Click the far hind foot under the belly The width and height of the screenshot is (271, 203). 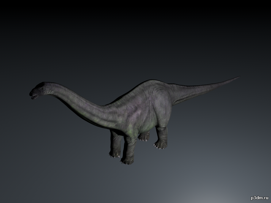pos(144,137)
